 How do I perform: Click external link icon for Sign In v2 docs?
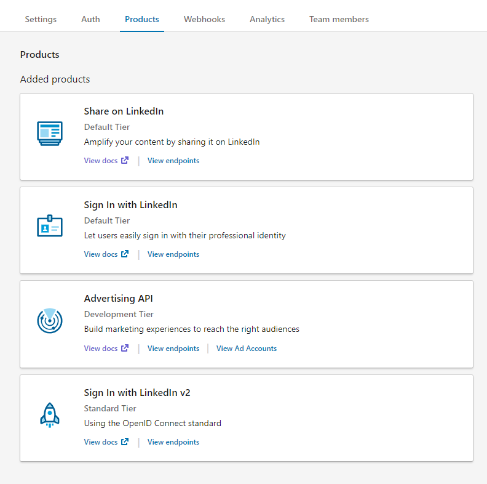(x=125, y=442)
